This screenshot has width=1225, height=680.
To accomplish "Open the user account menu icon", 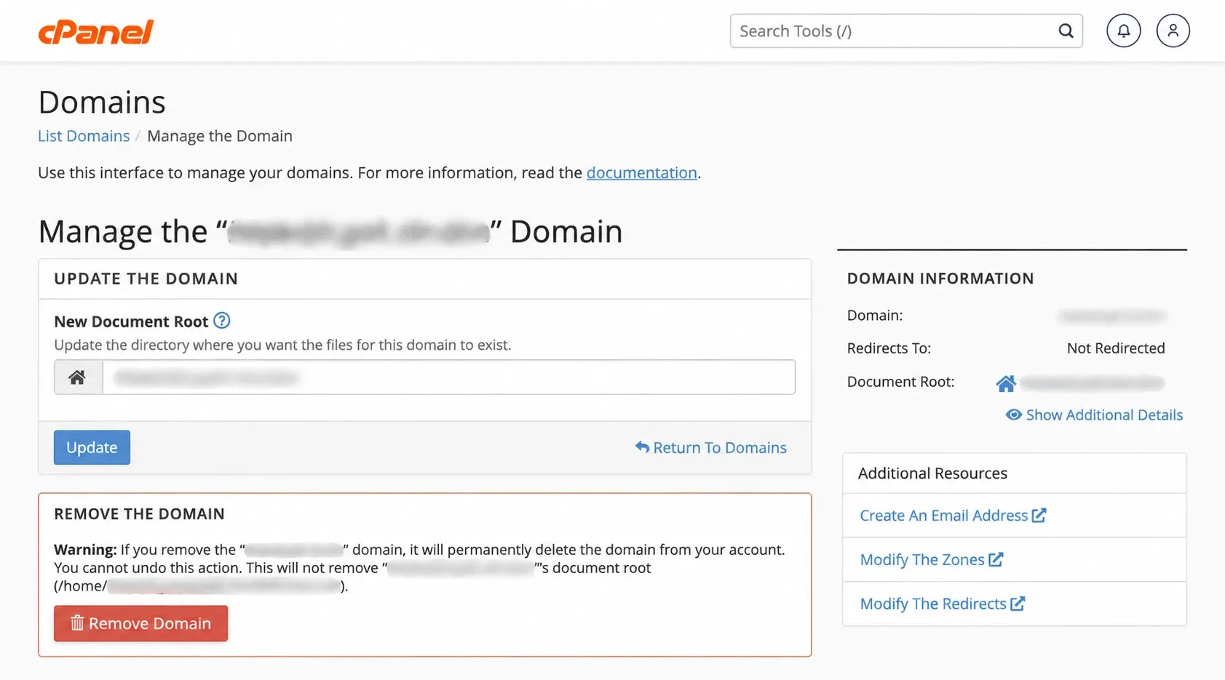I will pyautogui.click(x=1173, y=31).
